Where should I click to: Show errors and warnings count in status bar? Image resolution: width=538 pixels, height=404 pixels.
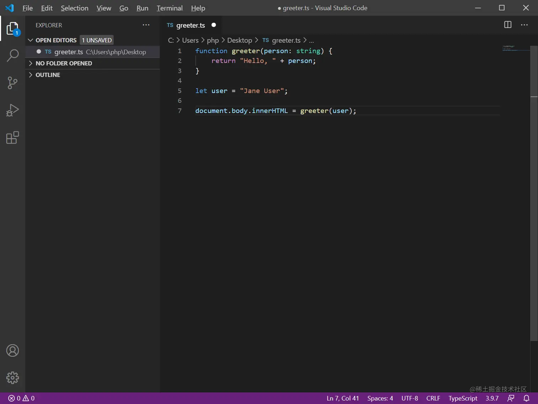coord(21,398)
